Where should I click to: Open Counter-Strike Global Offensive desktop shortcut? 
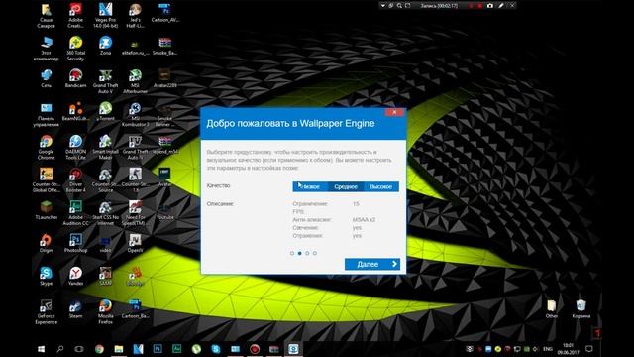(47, 180)
